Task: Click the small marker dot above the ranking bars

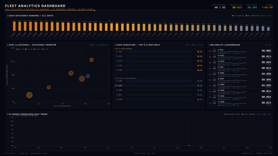Action: (109, 20)
